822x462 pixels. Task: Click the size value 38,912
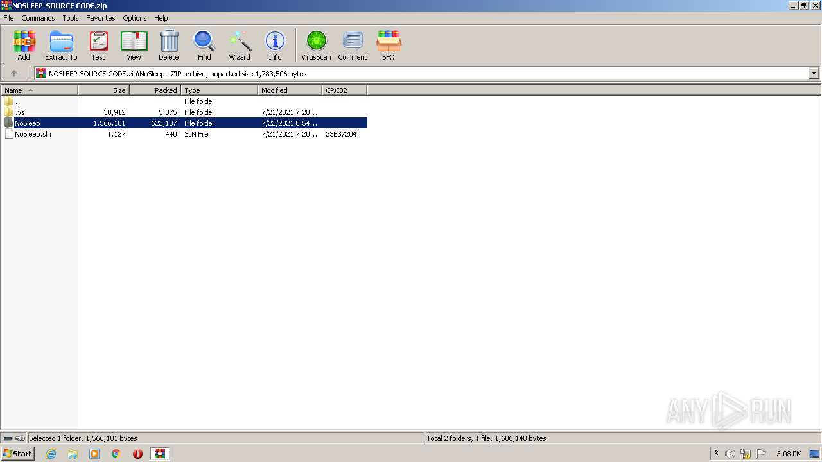[x=114, y=112]
